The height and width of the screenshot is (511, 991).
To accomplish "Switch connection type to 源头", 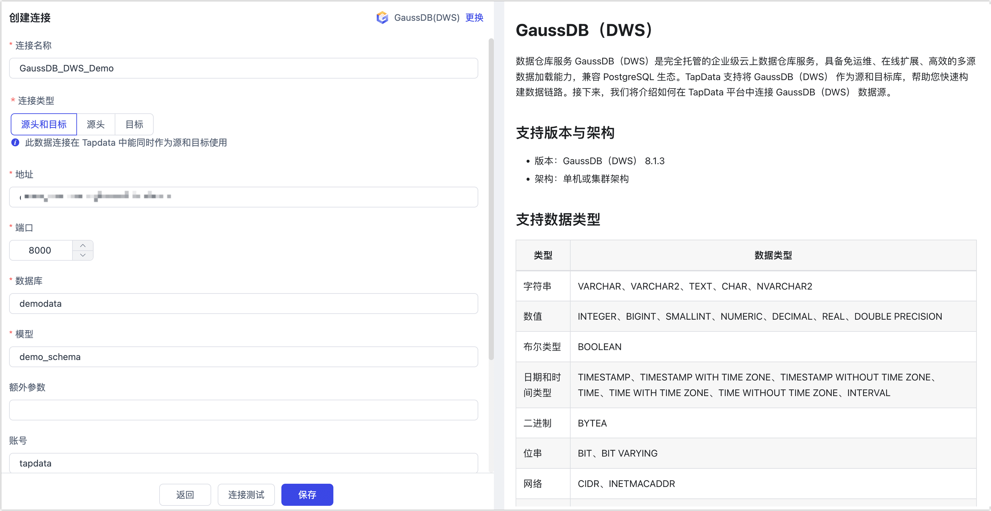I will [x=96, y=124].
